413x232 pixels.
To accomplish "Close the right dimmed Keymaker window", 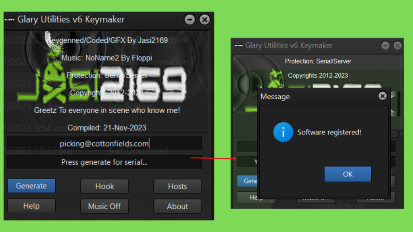I will click(x=397, y=46).
